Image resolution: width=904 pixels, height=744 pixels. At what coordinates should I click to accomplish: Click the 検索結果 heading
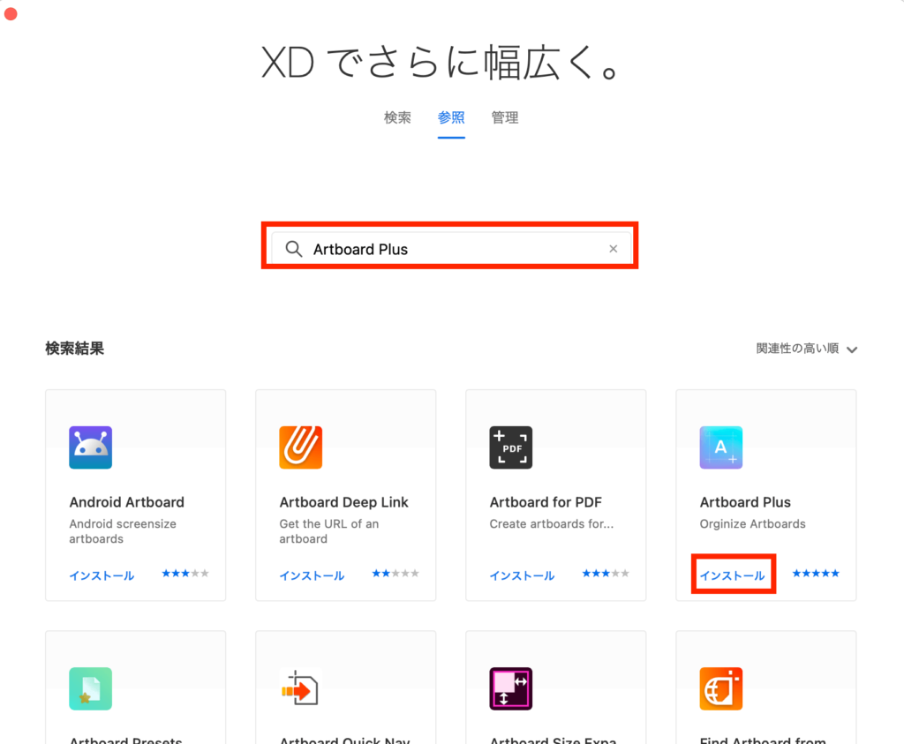coord(74,349)
